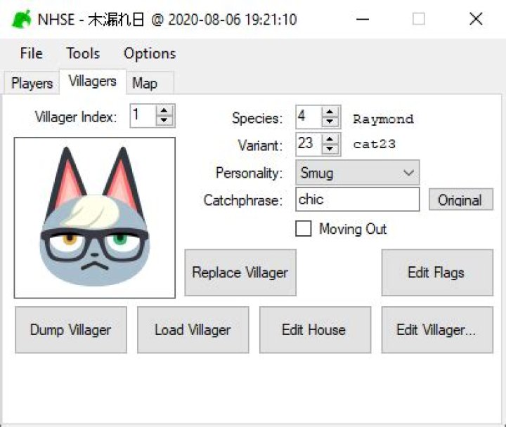The width and height of the screenshot is (506, 427).
Task: Open the File menu
Action: click(x=32, y=53)
